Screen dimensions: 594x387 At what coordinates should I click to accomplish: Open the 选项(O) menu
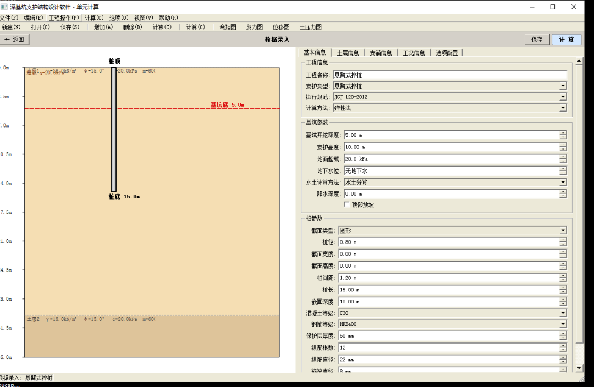[119, 18]
